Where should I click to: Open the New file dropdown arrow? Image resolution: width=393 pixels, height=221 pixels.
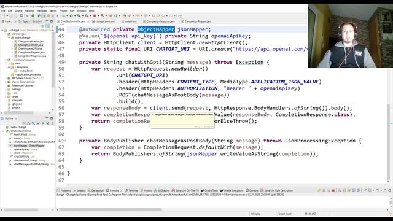coord(7,16)
